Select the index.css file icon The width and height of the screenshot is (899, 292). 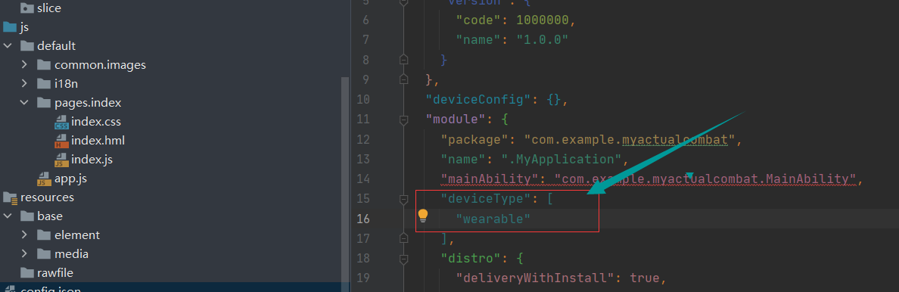61,123
